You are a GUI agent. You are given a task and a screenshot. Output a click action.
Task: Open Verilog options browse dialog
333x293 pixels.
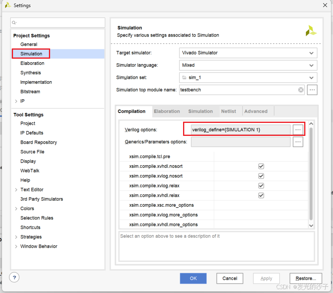coord(298,130)
